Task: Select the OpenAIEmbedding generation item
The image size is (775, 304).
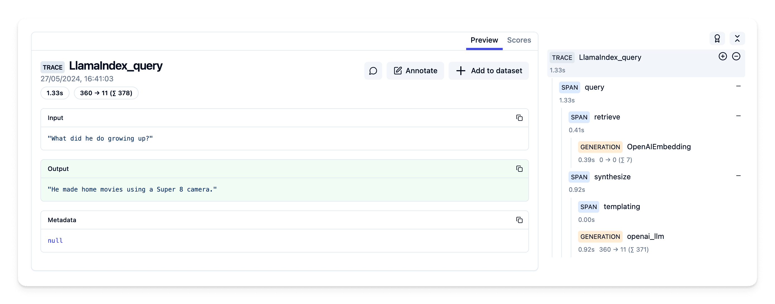Action: tap(659, 147)
